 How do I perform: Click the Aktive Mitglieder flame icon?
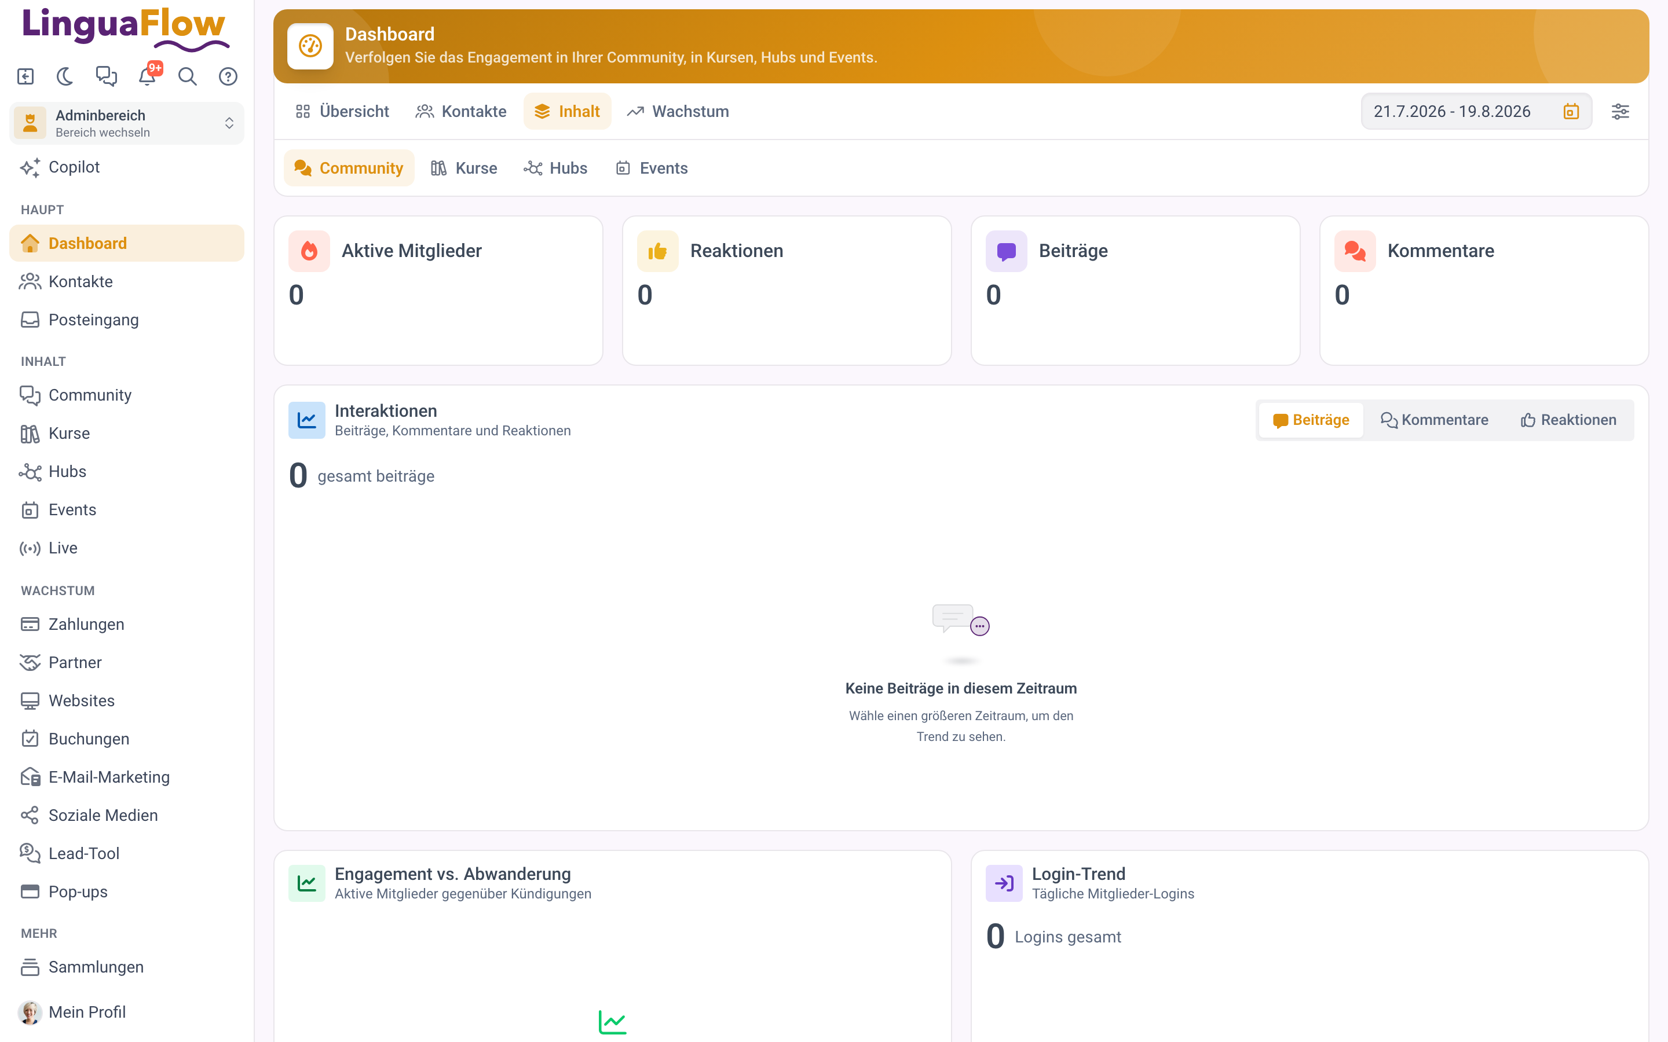click(x=309, y=252)
